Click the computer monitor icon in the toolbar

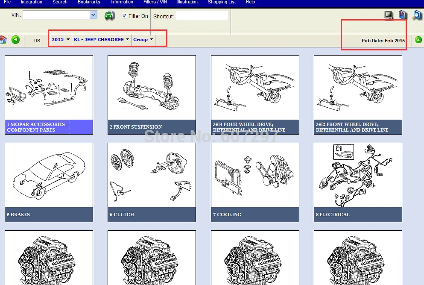389,15
